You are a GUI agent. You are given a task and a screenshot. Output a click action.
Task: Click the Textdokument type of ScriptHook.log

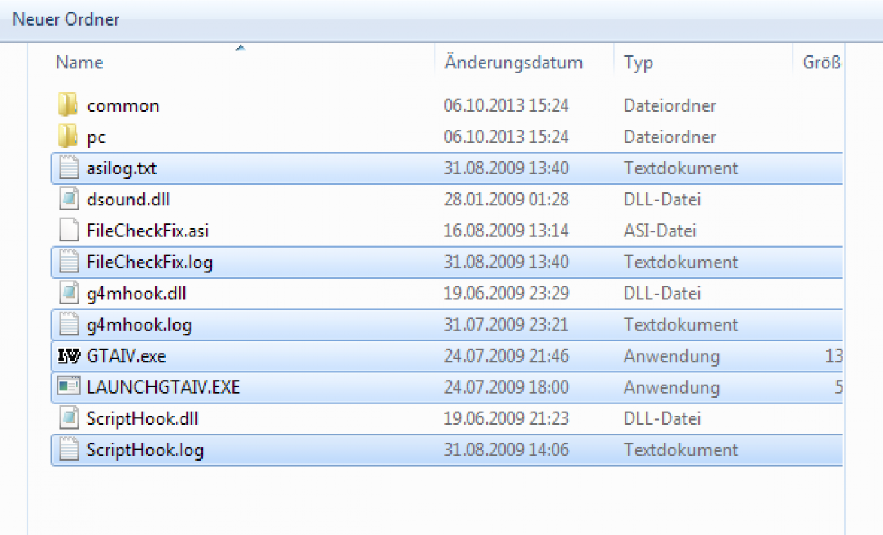click(x=681, y=450)
